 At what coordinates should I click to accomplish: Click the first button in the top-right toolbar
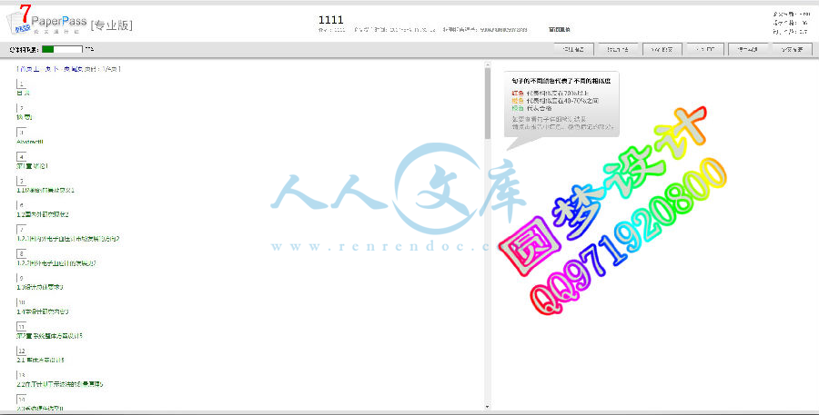tap(574, 50)
